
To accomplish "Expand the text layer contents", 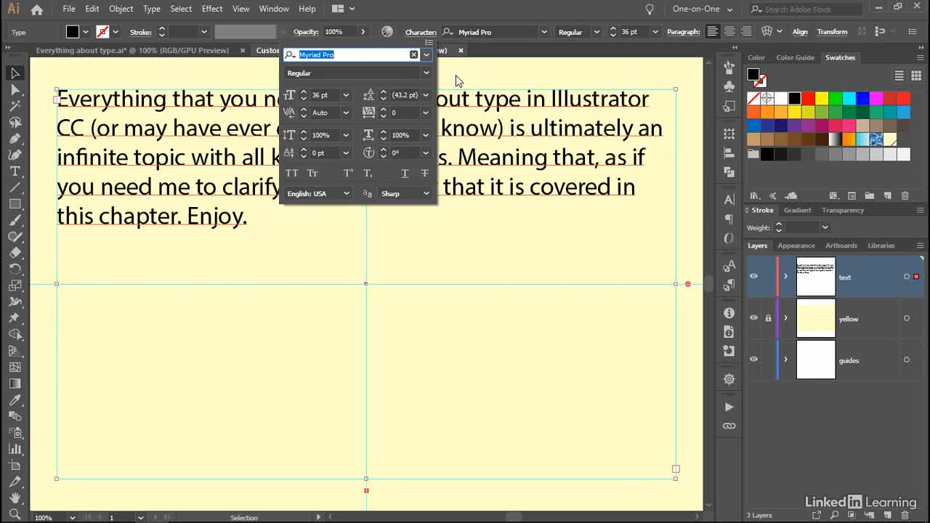I will [785, 277].
